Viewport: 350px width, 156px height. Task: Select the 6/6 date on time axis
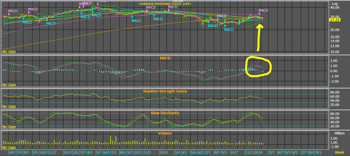pos(12,152)
